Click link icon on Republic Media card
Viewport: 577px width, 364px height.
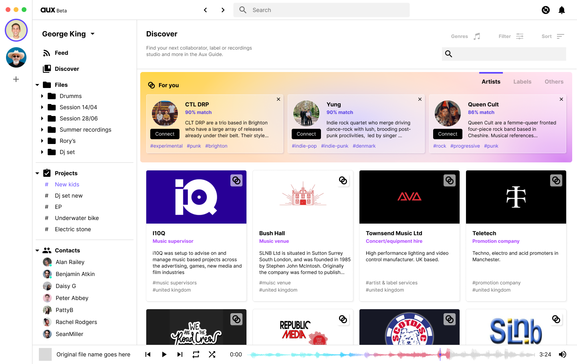(343, 319)
